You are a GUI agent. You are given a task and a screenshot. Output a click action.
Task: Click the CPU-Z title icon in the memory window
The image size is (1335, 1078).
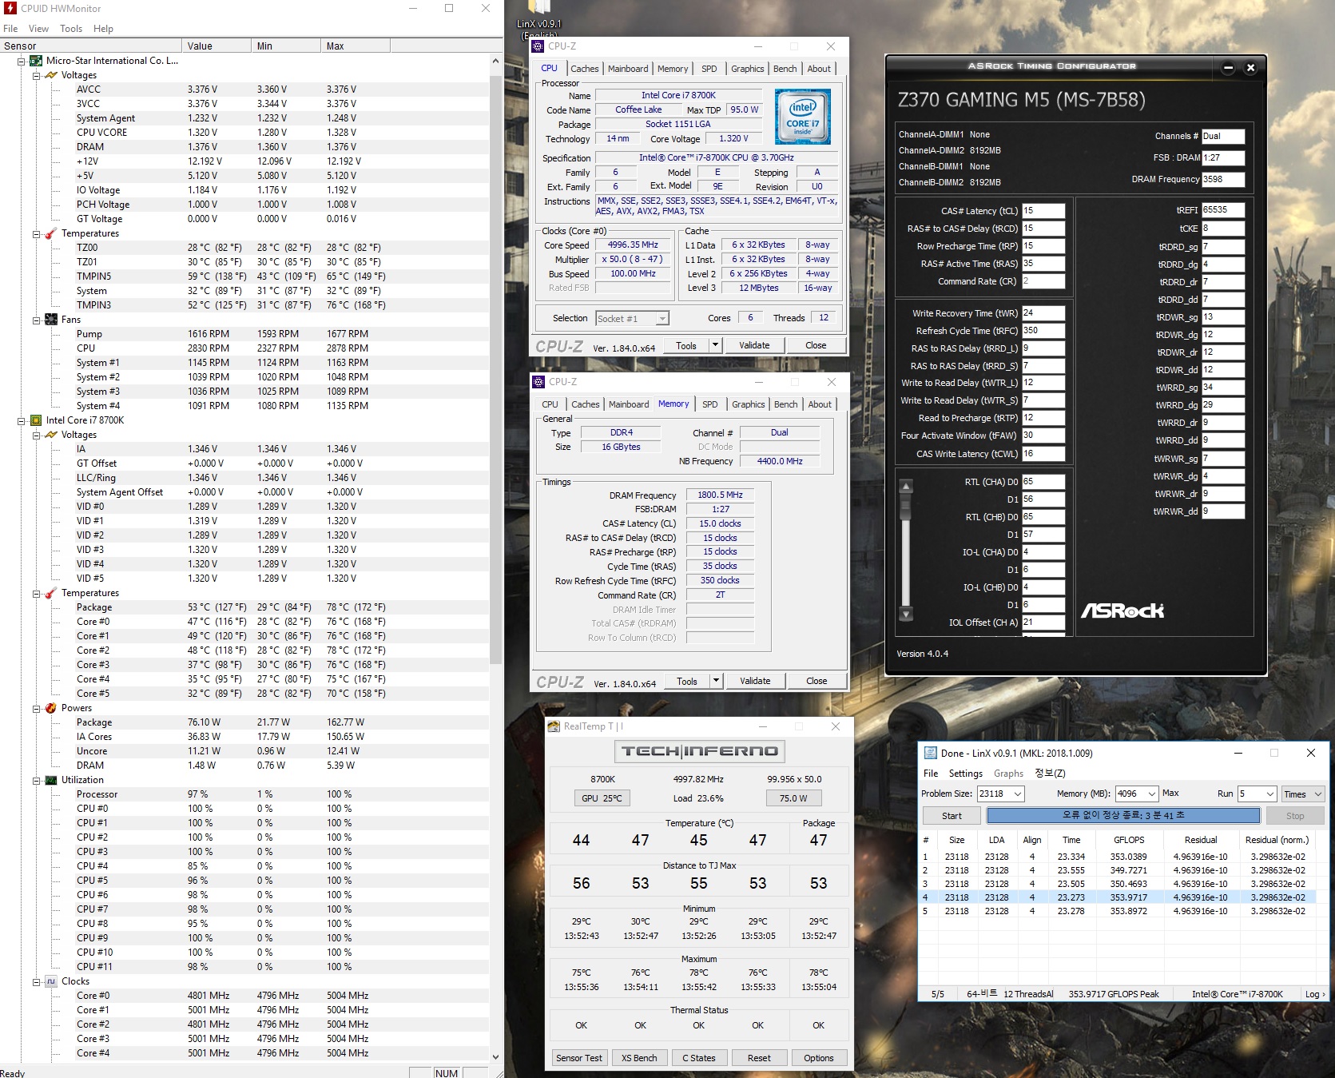(539, 382)
